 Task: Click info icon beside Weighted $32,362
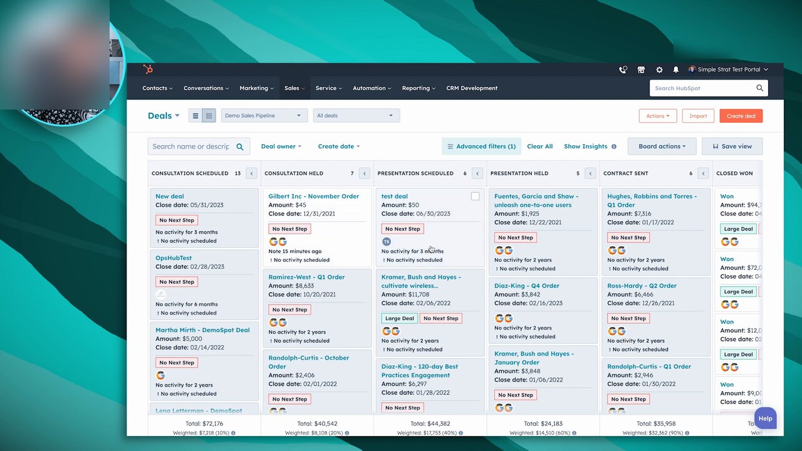tap(687, 433)
